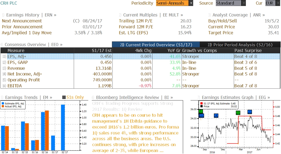Click Forward 12M P/E value 16.23
The height and width of the screenshot is (154, 281).
(186, 27)
